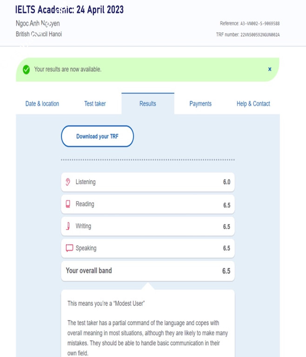
Task: Select the Writing score row
Action: [148, 226]
